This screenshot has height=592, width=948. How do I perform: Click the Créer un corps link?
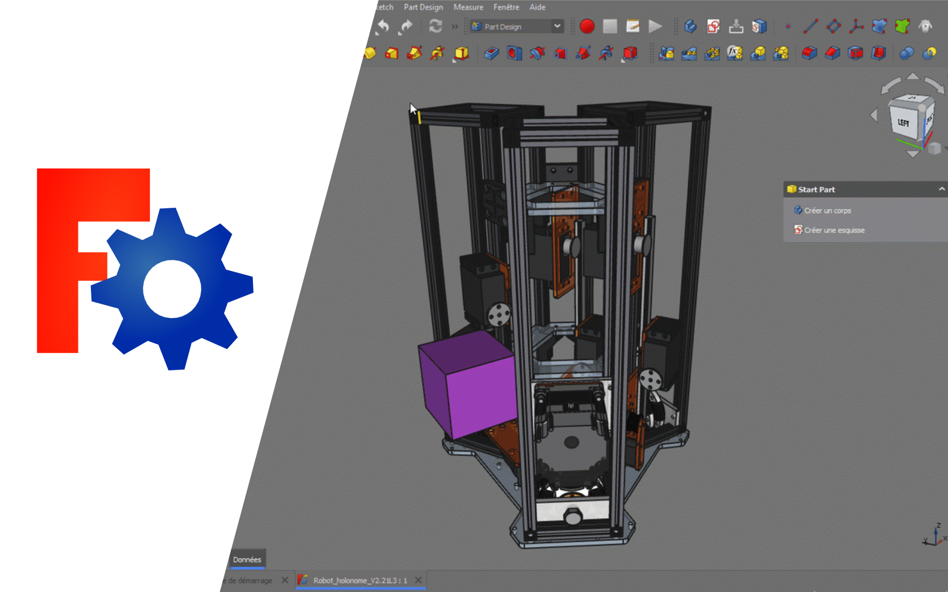tap(827, 210)
